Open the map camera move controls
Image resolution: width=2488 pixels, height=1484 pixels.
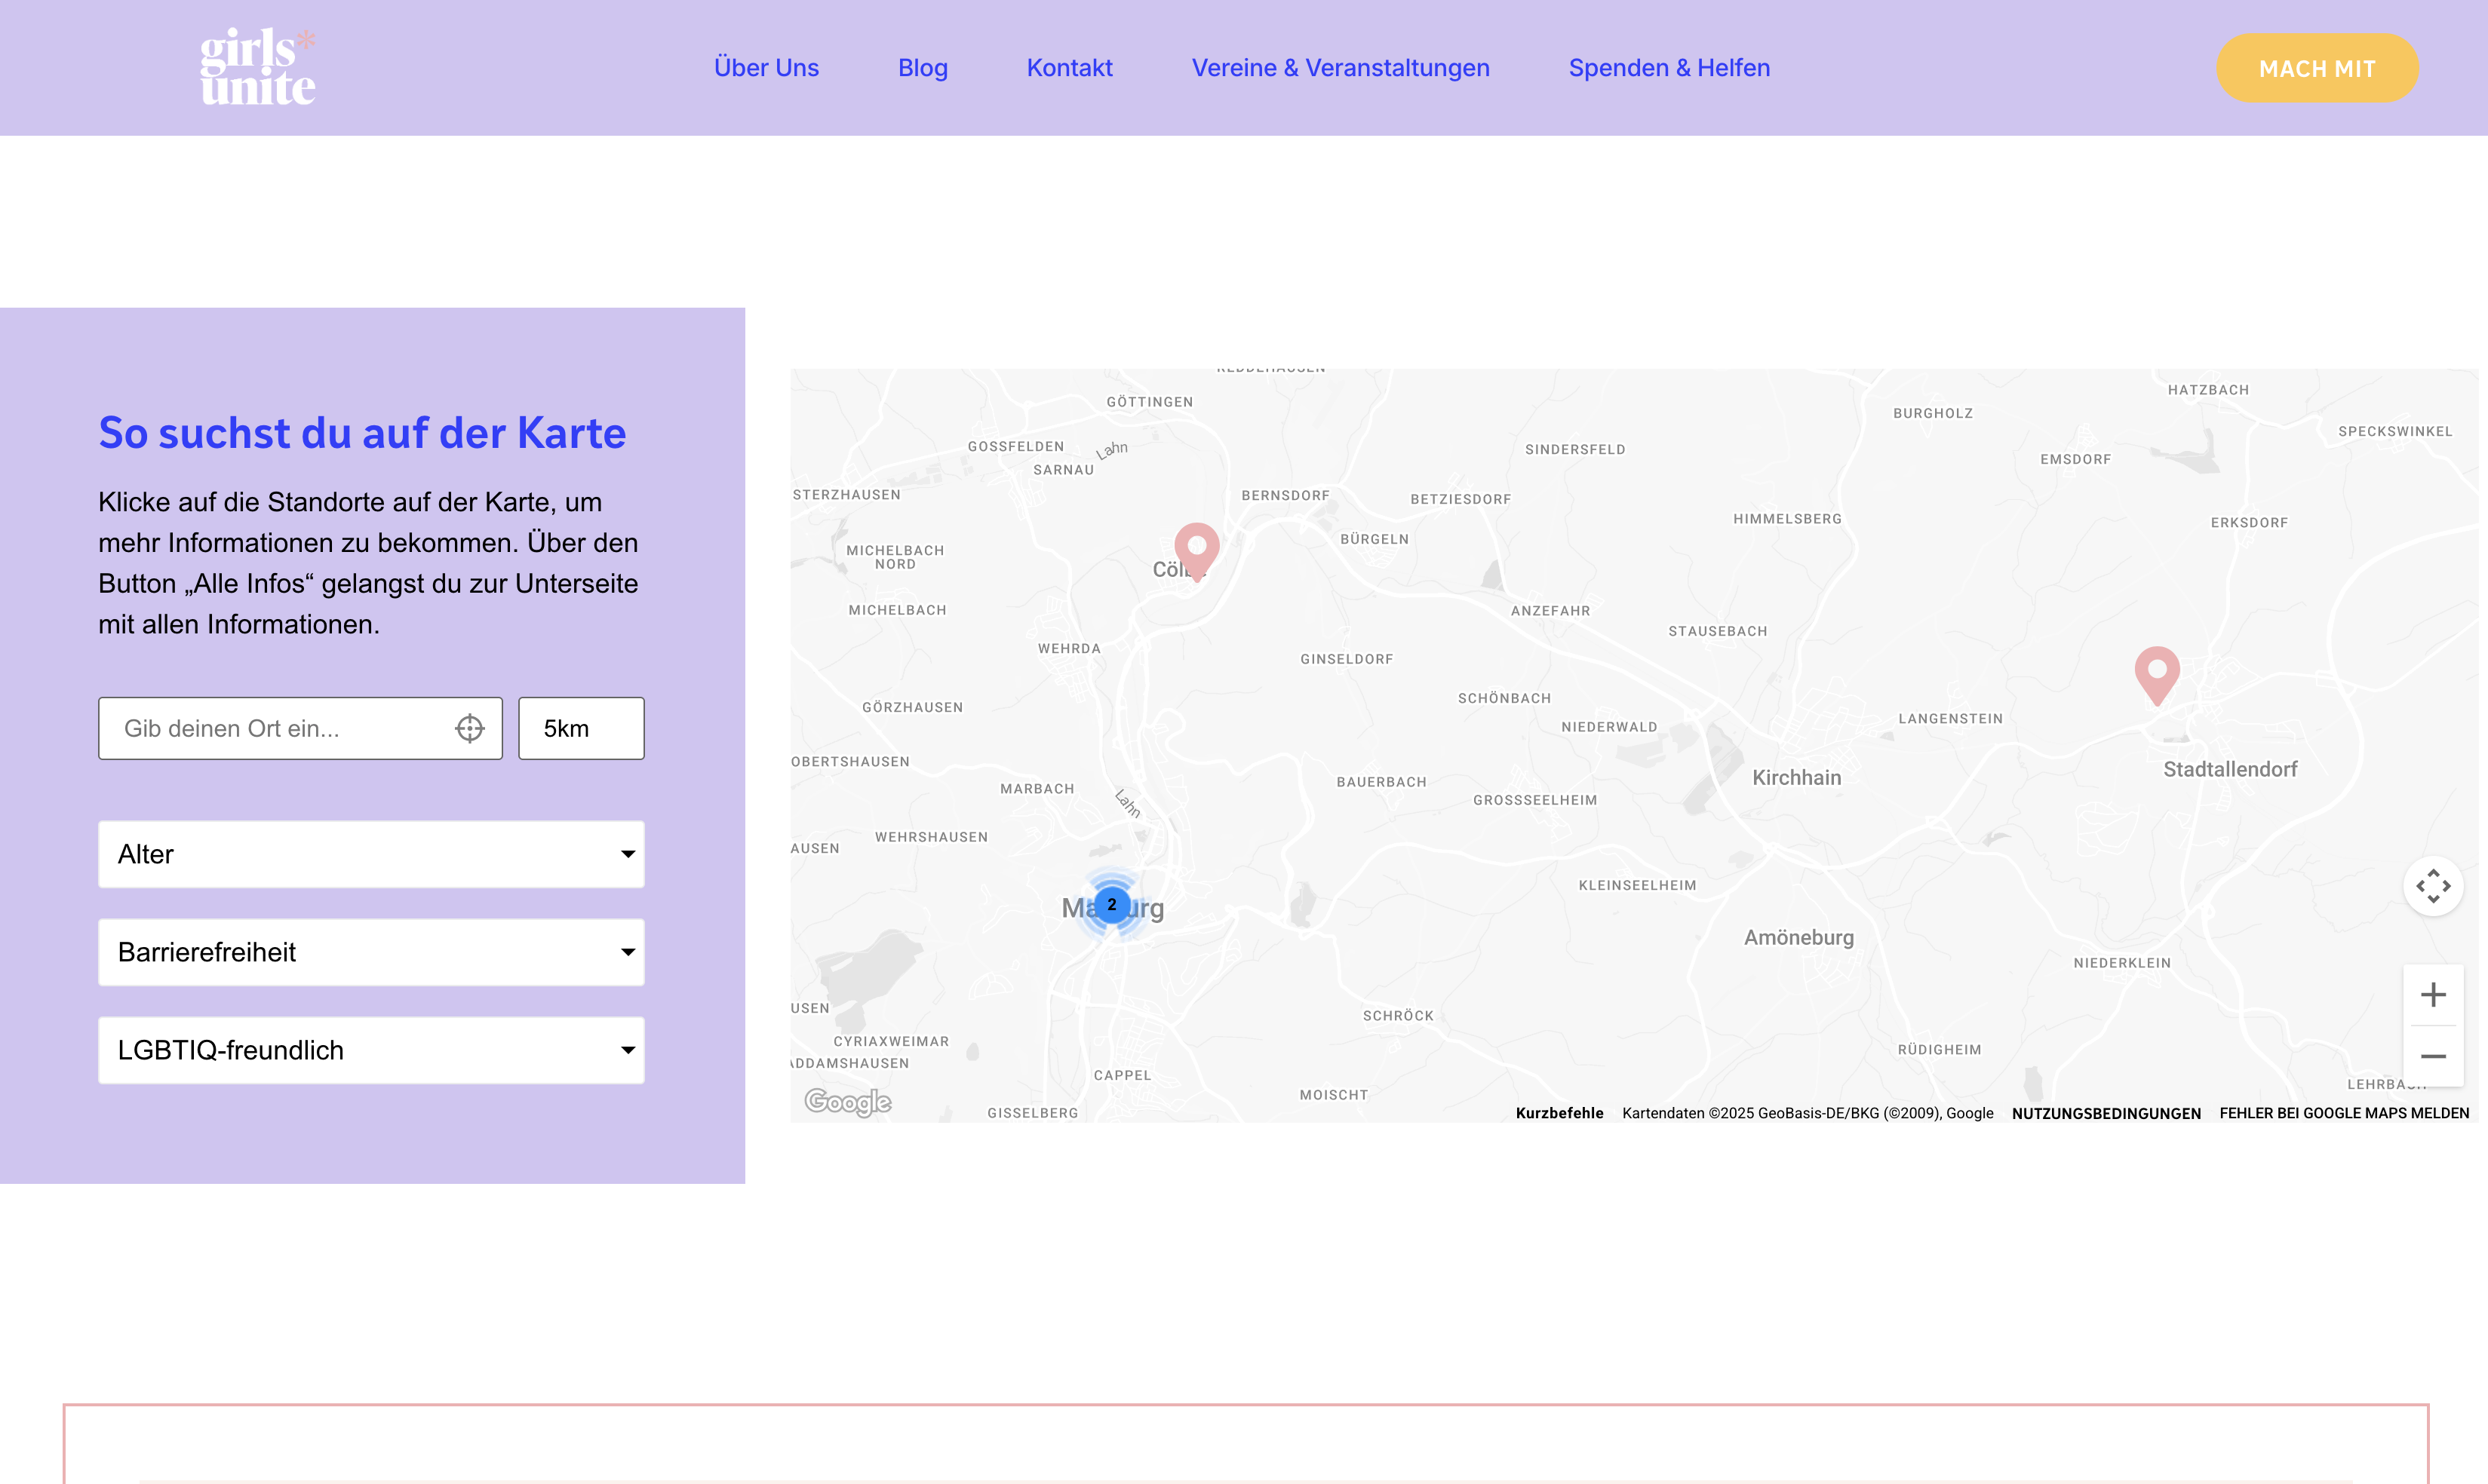pyautogui.click(x=2432, y=886)
